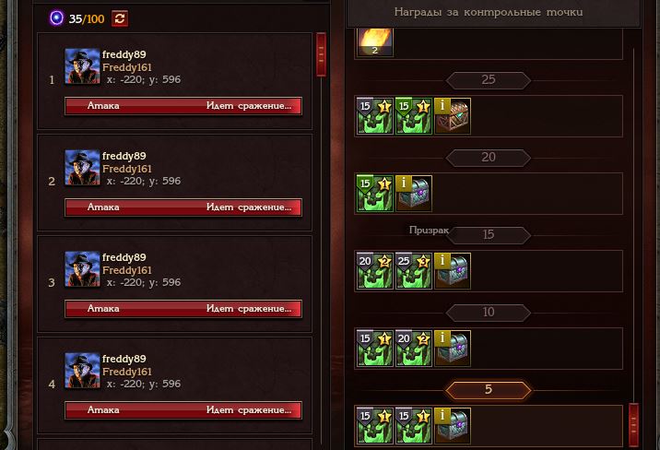Select the level 25 three-star troop reward
Image resolution: width=660 pixels, height=450 pixels.
click(x=414, y=271)
